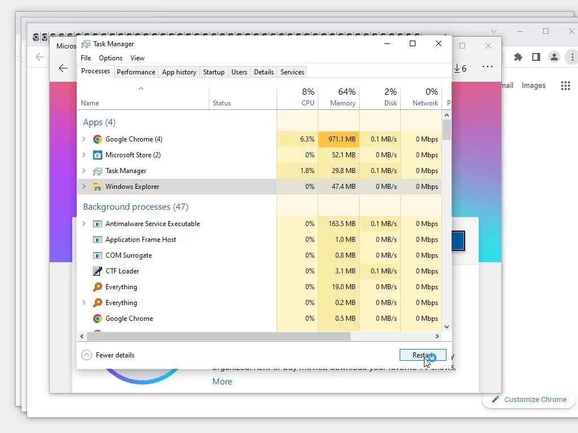Select "Background processes (47)" group header
The height and width of the screenshot is (433, 578).
[135, 206]
